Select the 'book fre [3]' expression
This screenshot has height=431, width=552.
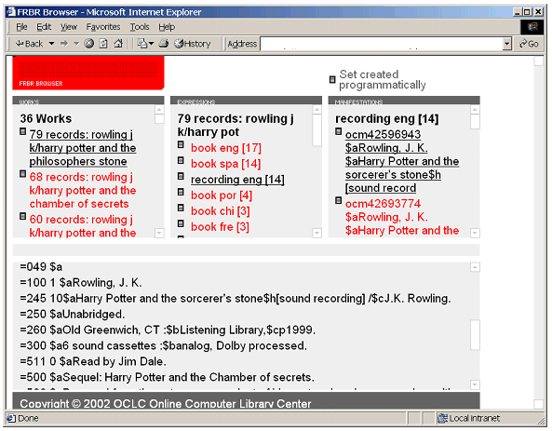point(220,227)
